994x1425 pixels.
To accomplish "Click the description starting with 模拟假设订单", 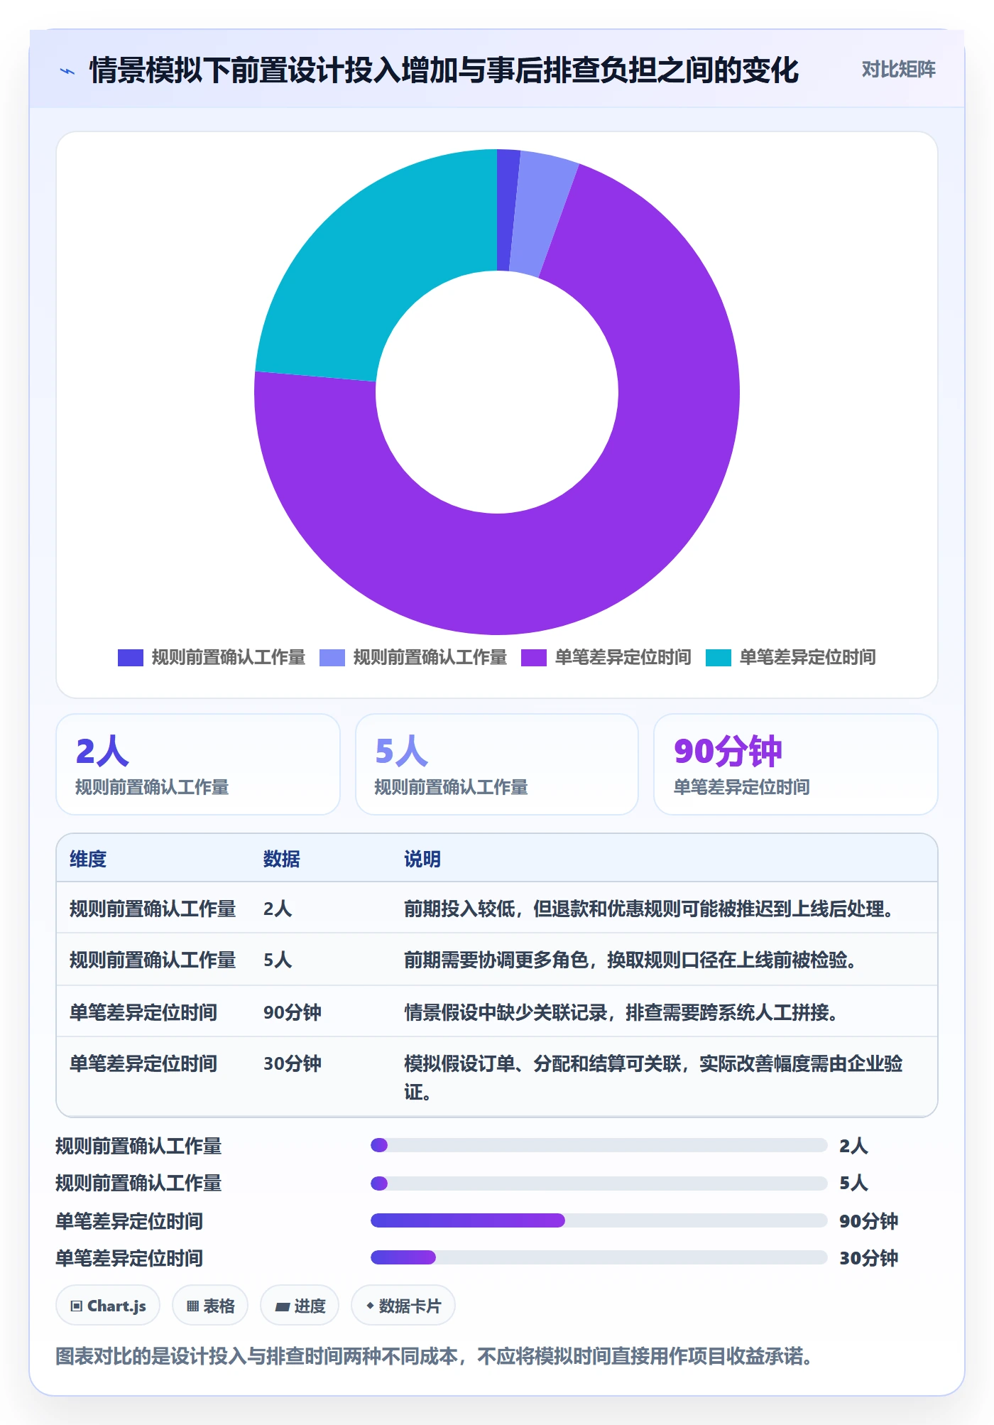I will pyautogui.click(x=653, y=1078).
